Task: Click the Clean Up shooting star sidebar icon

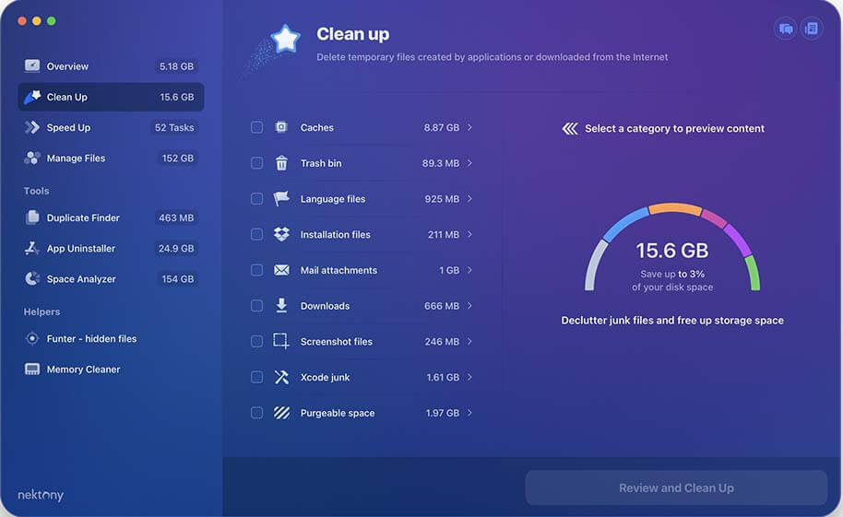Action: [x=32, y=97]
